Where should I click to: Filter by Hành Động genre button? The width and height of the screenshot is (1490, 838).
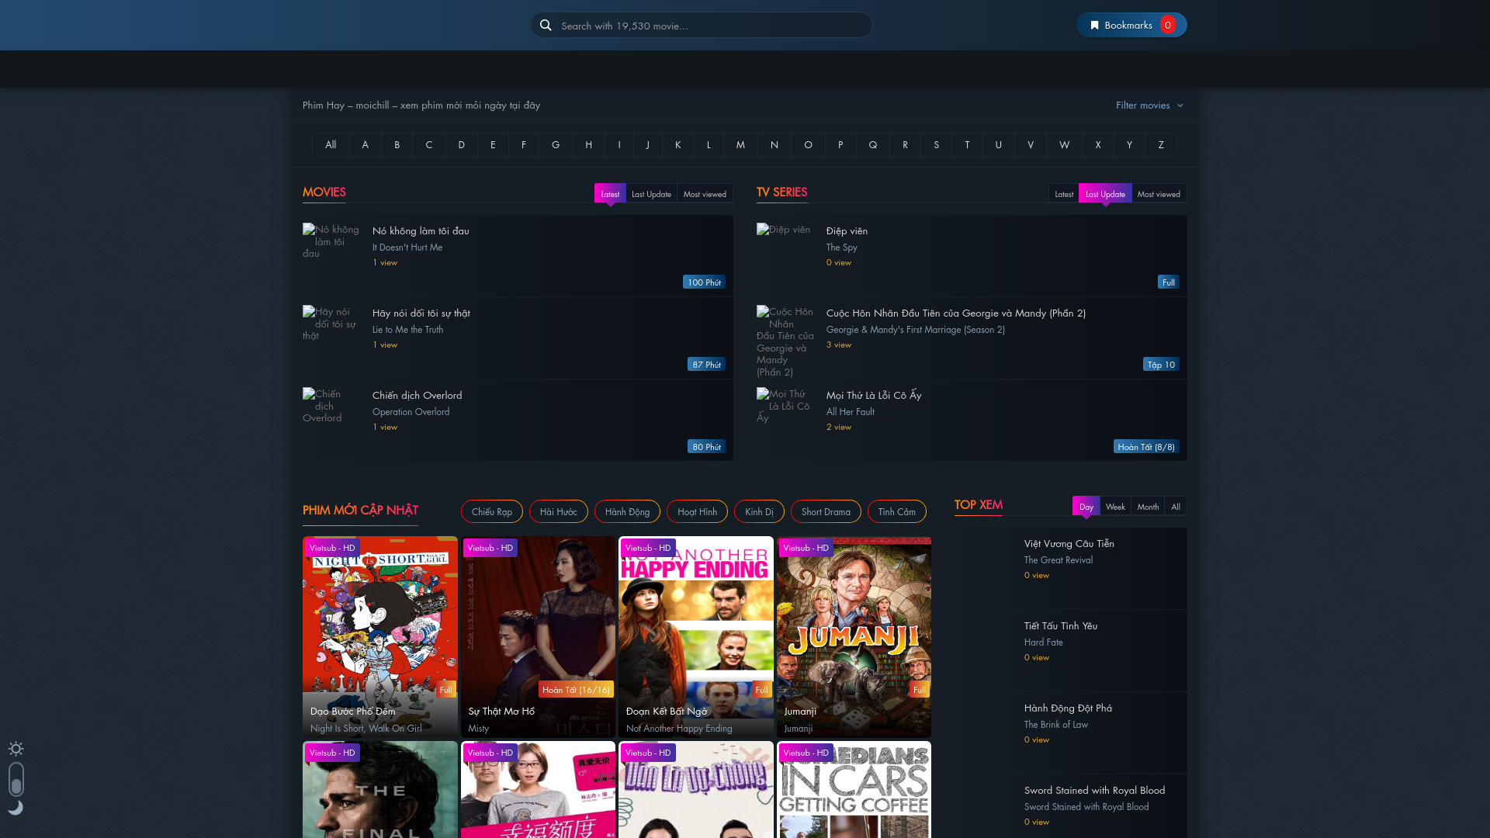[626, 511]
